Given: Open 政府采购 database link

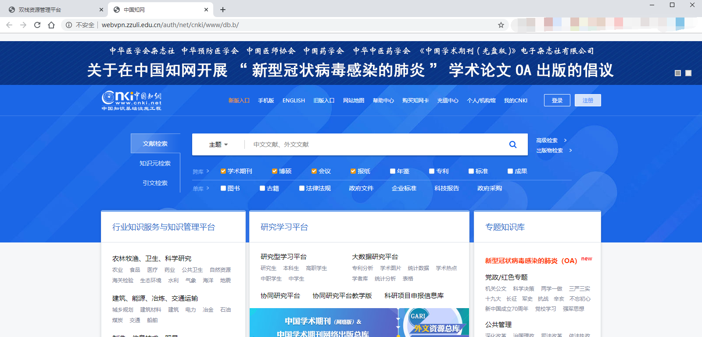Looking at the screenshot, I should tap(490, 188).
